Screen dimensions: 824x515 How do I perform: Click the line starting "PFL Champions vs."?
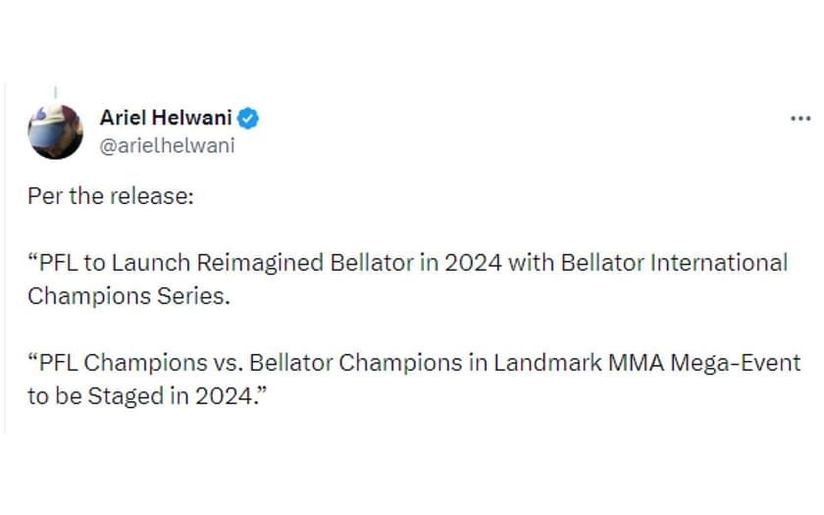[414, 363]
